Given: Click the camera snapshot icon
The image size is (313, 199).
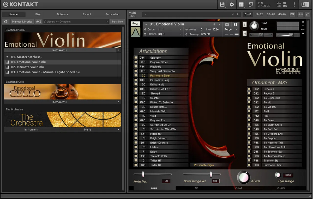Looking at the screenshot, I should (227, 24).
